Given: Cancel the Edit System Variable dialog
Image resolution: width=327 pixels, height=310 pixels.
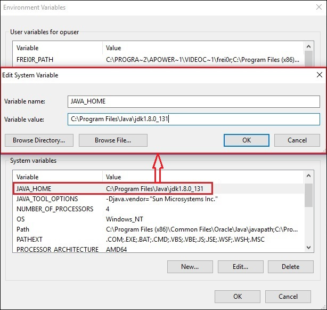Looking at the screenshot, I should (x=297, y=140).
